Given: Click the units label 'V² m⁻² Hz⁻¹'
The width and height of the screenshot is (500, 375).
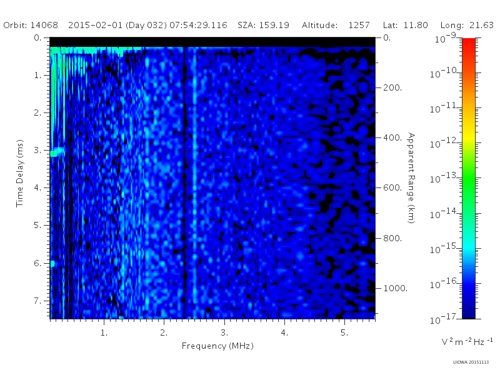Looking at the screenshot, I should click(467, 341).
